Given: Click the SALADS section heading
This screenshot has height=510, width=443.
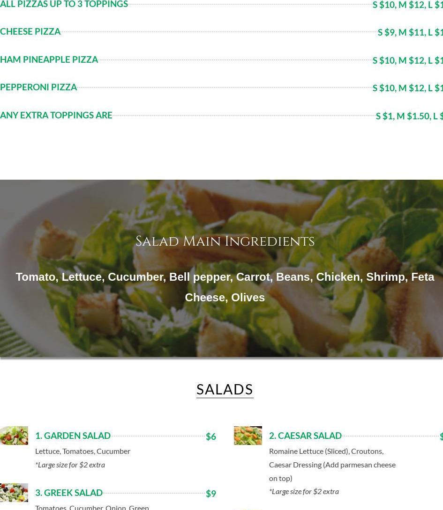Looking at the screenshot, I should pos(225,390).
